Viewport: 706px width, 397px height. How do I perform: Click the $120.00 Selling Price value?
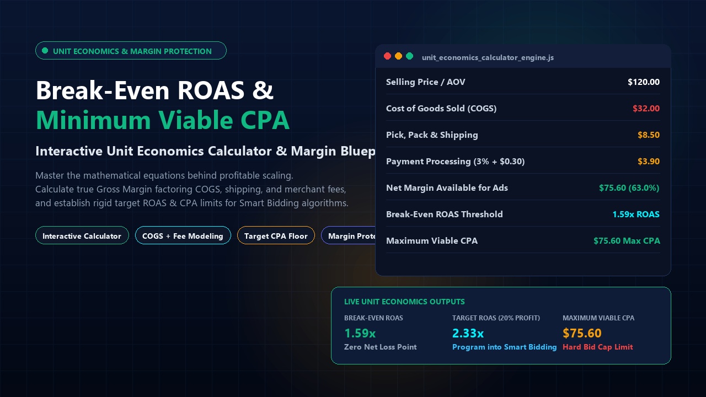tap(644, 82)
